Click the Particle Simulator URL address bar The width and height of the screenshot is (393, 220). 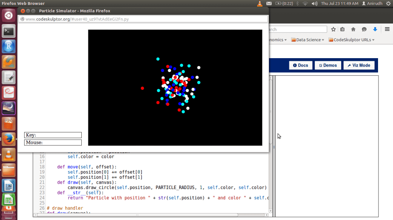tap(143, 19)
